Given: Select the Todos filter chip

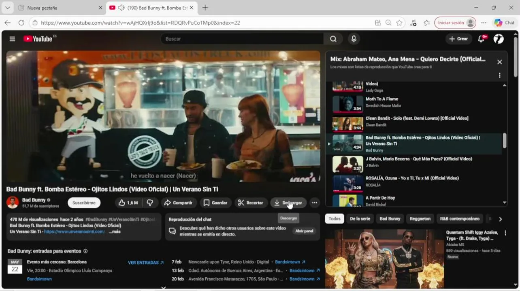Looking at the screenshot, I should tap(335, 219).
